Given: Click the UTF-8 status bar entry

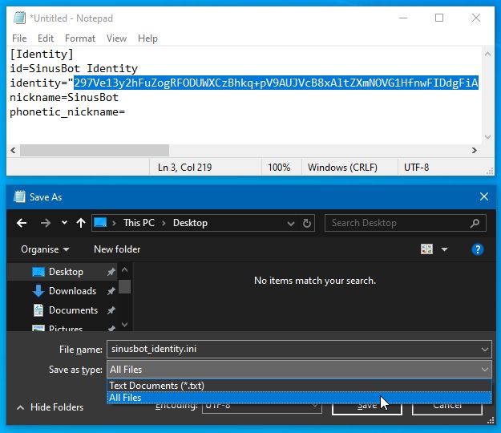Looking at the screenshot, I should (x=416, y=167).
